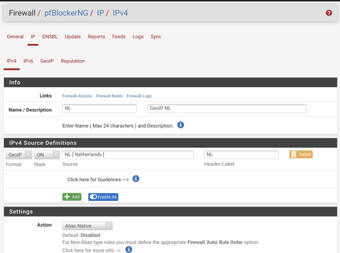Click the Info section header

170,82
